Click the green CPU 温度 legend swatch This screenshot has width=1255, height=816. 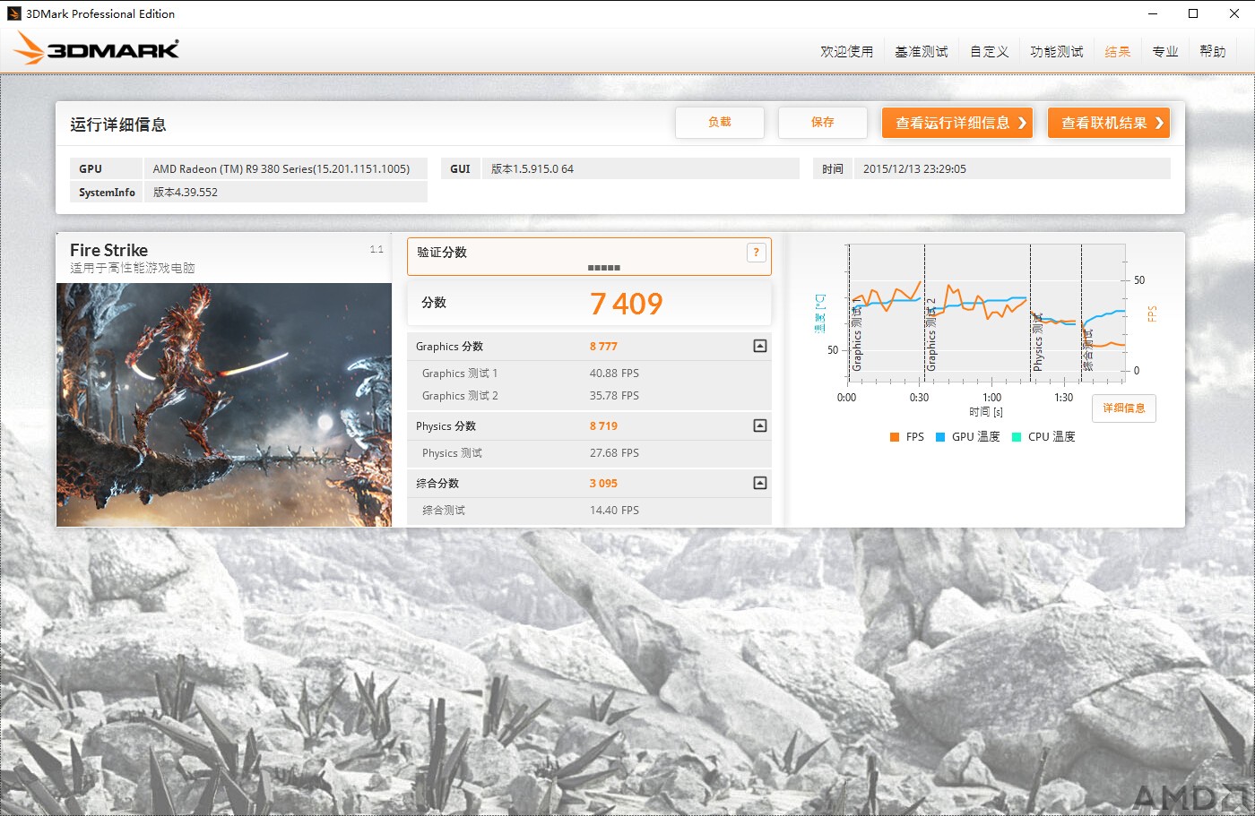coord(1017,437)
